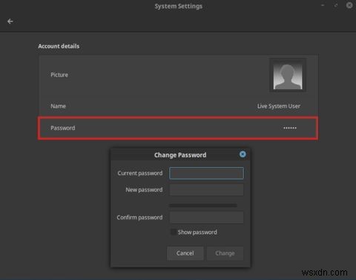
Task: Click the Picture label
Action: 59,75
